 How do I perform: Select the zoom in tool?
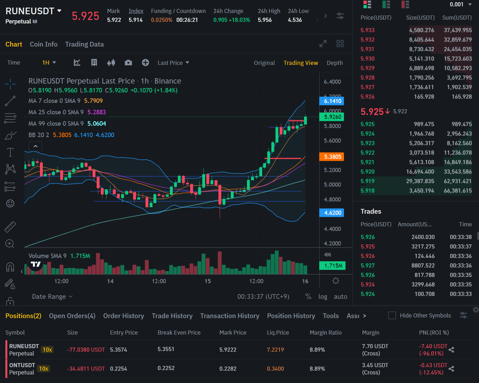click(x=10, y=244)
